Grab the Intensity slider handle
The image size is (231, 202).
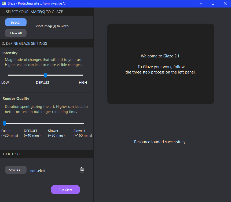(x=46, y=75)
